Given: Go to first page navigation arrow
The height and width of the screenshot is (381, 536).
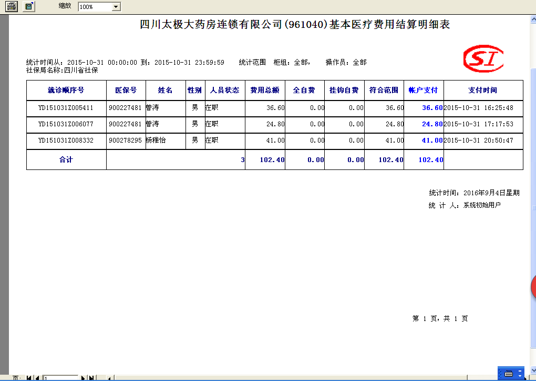Looking at the screenshot, I should pyautogui.click(x=29, y=378).
